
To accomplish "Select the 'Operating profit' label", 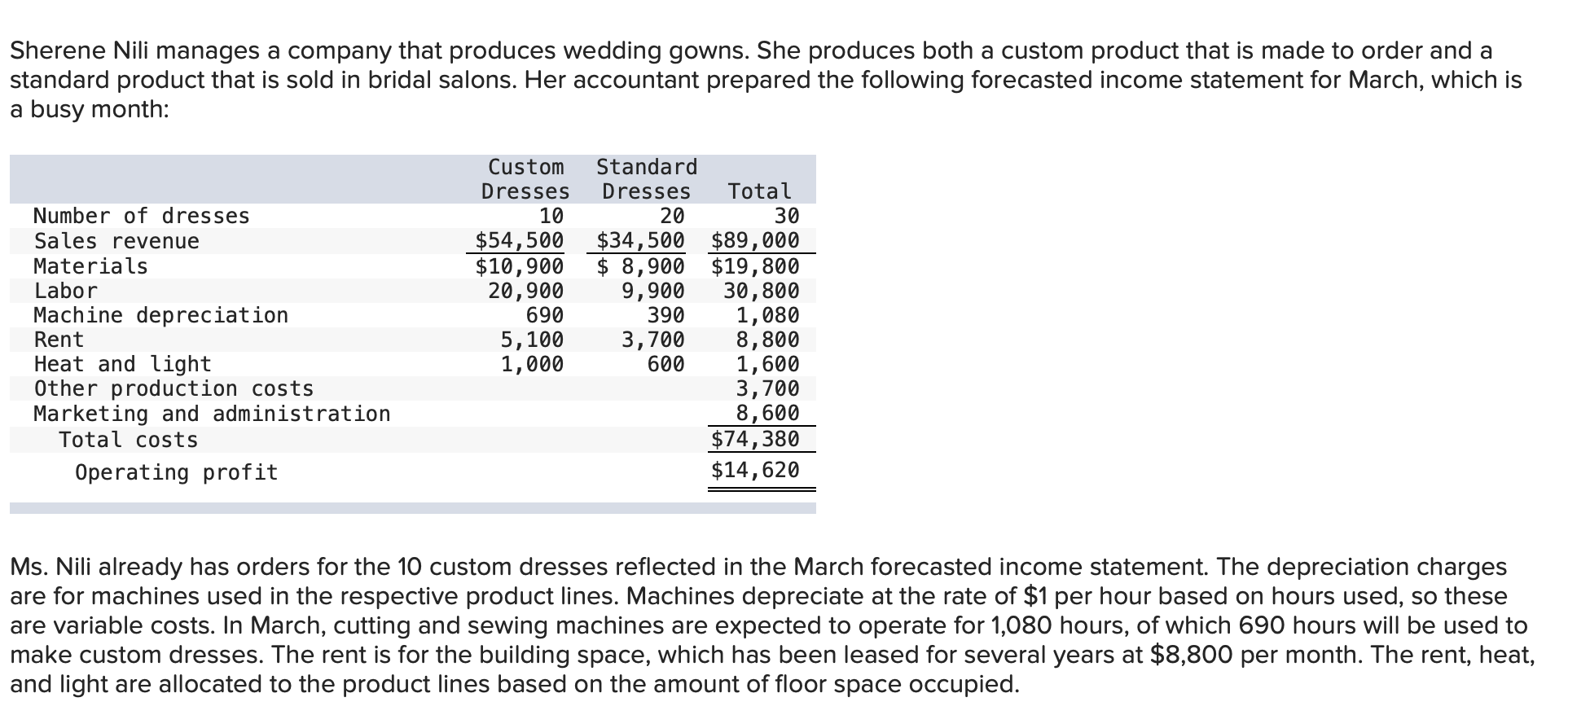I will pyautogui.click(x=176, y=472).
